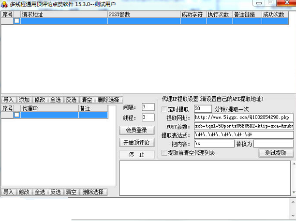Click the bottom panel scrollbar up arrow

click(x=293, y=202)
